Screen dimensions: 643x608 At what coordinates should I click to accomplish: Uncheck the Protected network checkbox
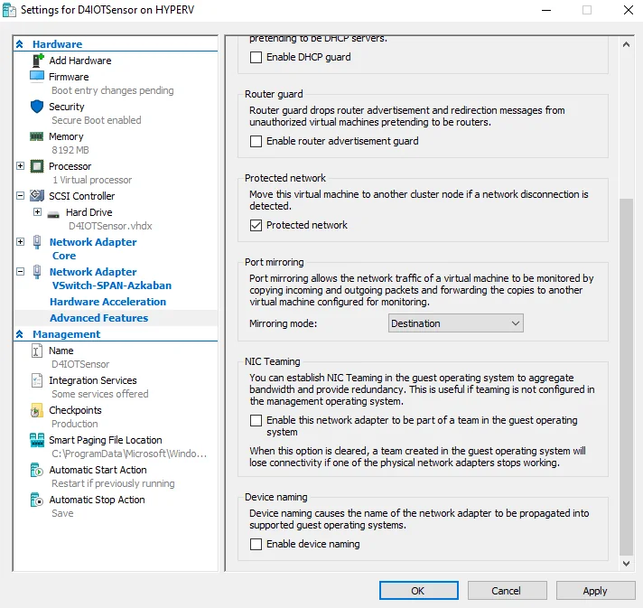(256, 225)
